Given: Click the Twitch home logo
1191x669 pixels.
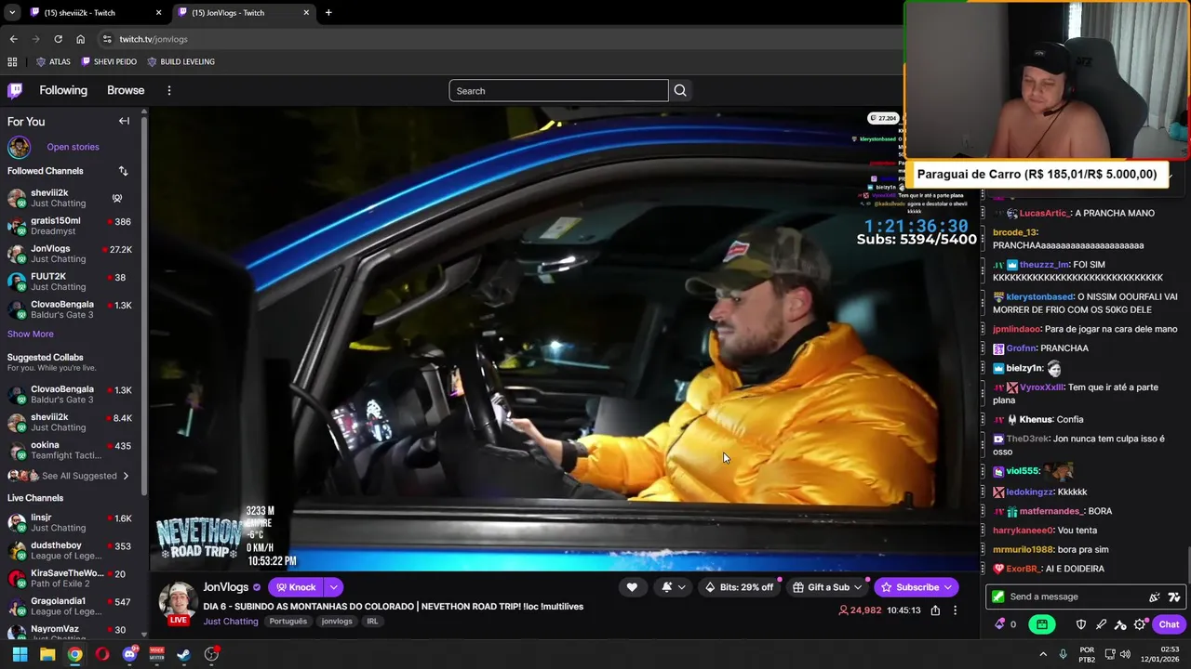Looking at the screenshot, I should 15,90.
